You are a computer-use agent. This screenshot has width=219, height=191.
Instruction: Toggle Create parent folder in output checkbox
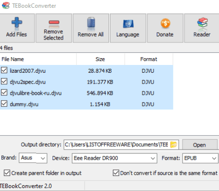tap(7, 173)
